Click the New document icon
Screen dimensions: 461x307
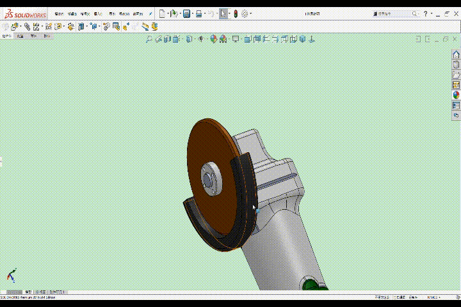point(162,13)
